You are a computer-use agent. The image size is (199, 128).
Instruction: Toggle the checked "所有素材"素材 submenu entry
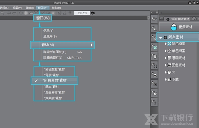(x=54, y=80)
